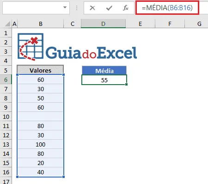Image resolution: width=208 pixels, height=184 pixels.
Task: Select cell B14 with value 80
Action: [x=41, y=153]
